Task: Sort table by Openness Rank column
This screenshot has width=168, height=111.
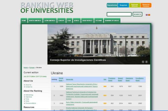Action: 129,79
